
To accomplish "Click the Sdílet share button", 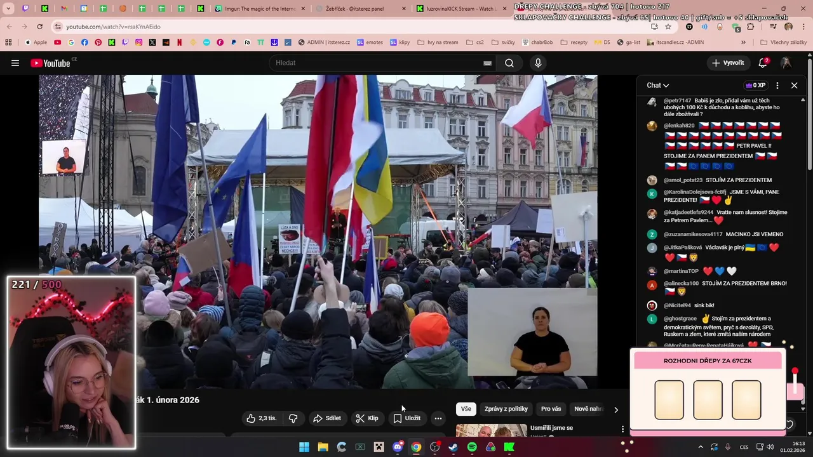I will point(327,418).
